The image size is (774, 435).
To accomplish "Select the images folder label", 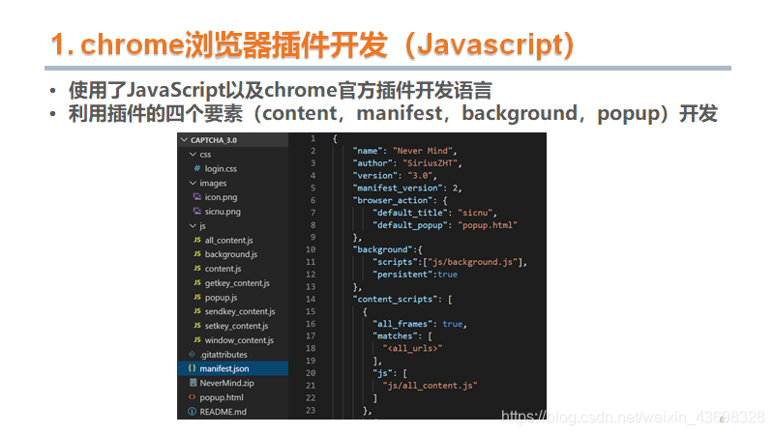I will pyautogui.click(x=213, y=184).
